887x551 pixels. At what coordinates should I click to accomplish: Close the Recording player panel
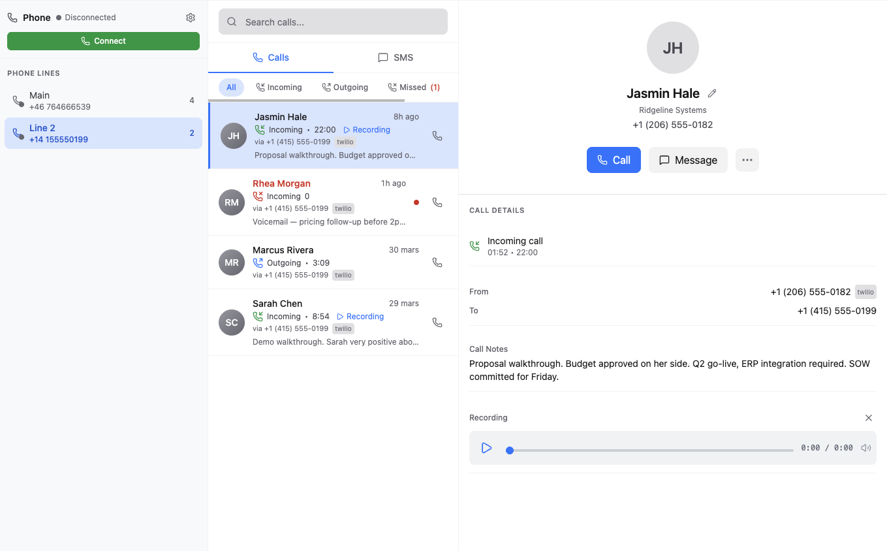click(x=869, y=418)
